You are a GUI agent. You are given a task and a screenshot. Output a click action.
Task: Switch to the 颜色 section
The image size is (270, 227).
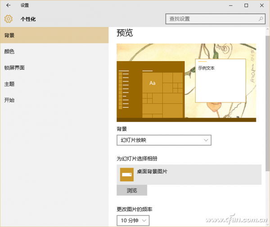[x=54, y=51]
